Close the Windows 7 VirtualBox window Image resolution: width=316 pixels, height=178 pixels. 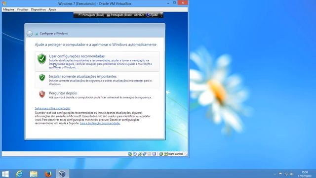[x=183, y=2]
